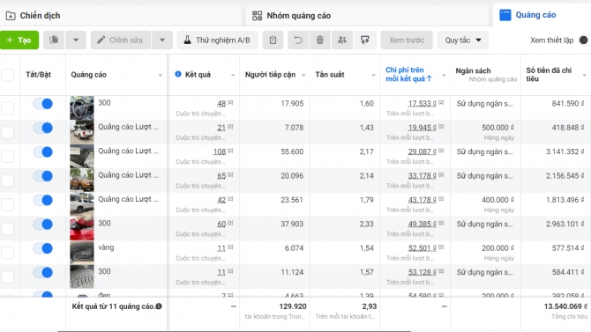
Task: Check the box for ad 300 with 60 results
Action: click(x=8, y=228)
